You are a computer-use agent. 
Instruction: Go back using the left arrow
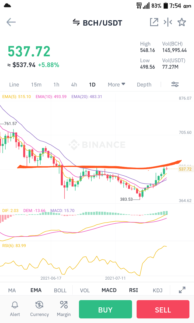pos(11,22)
